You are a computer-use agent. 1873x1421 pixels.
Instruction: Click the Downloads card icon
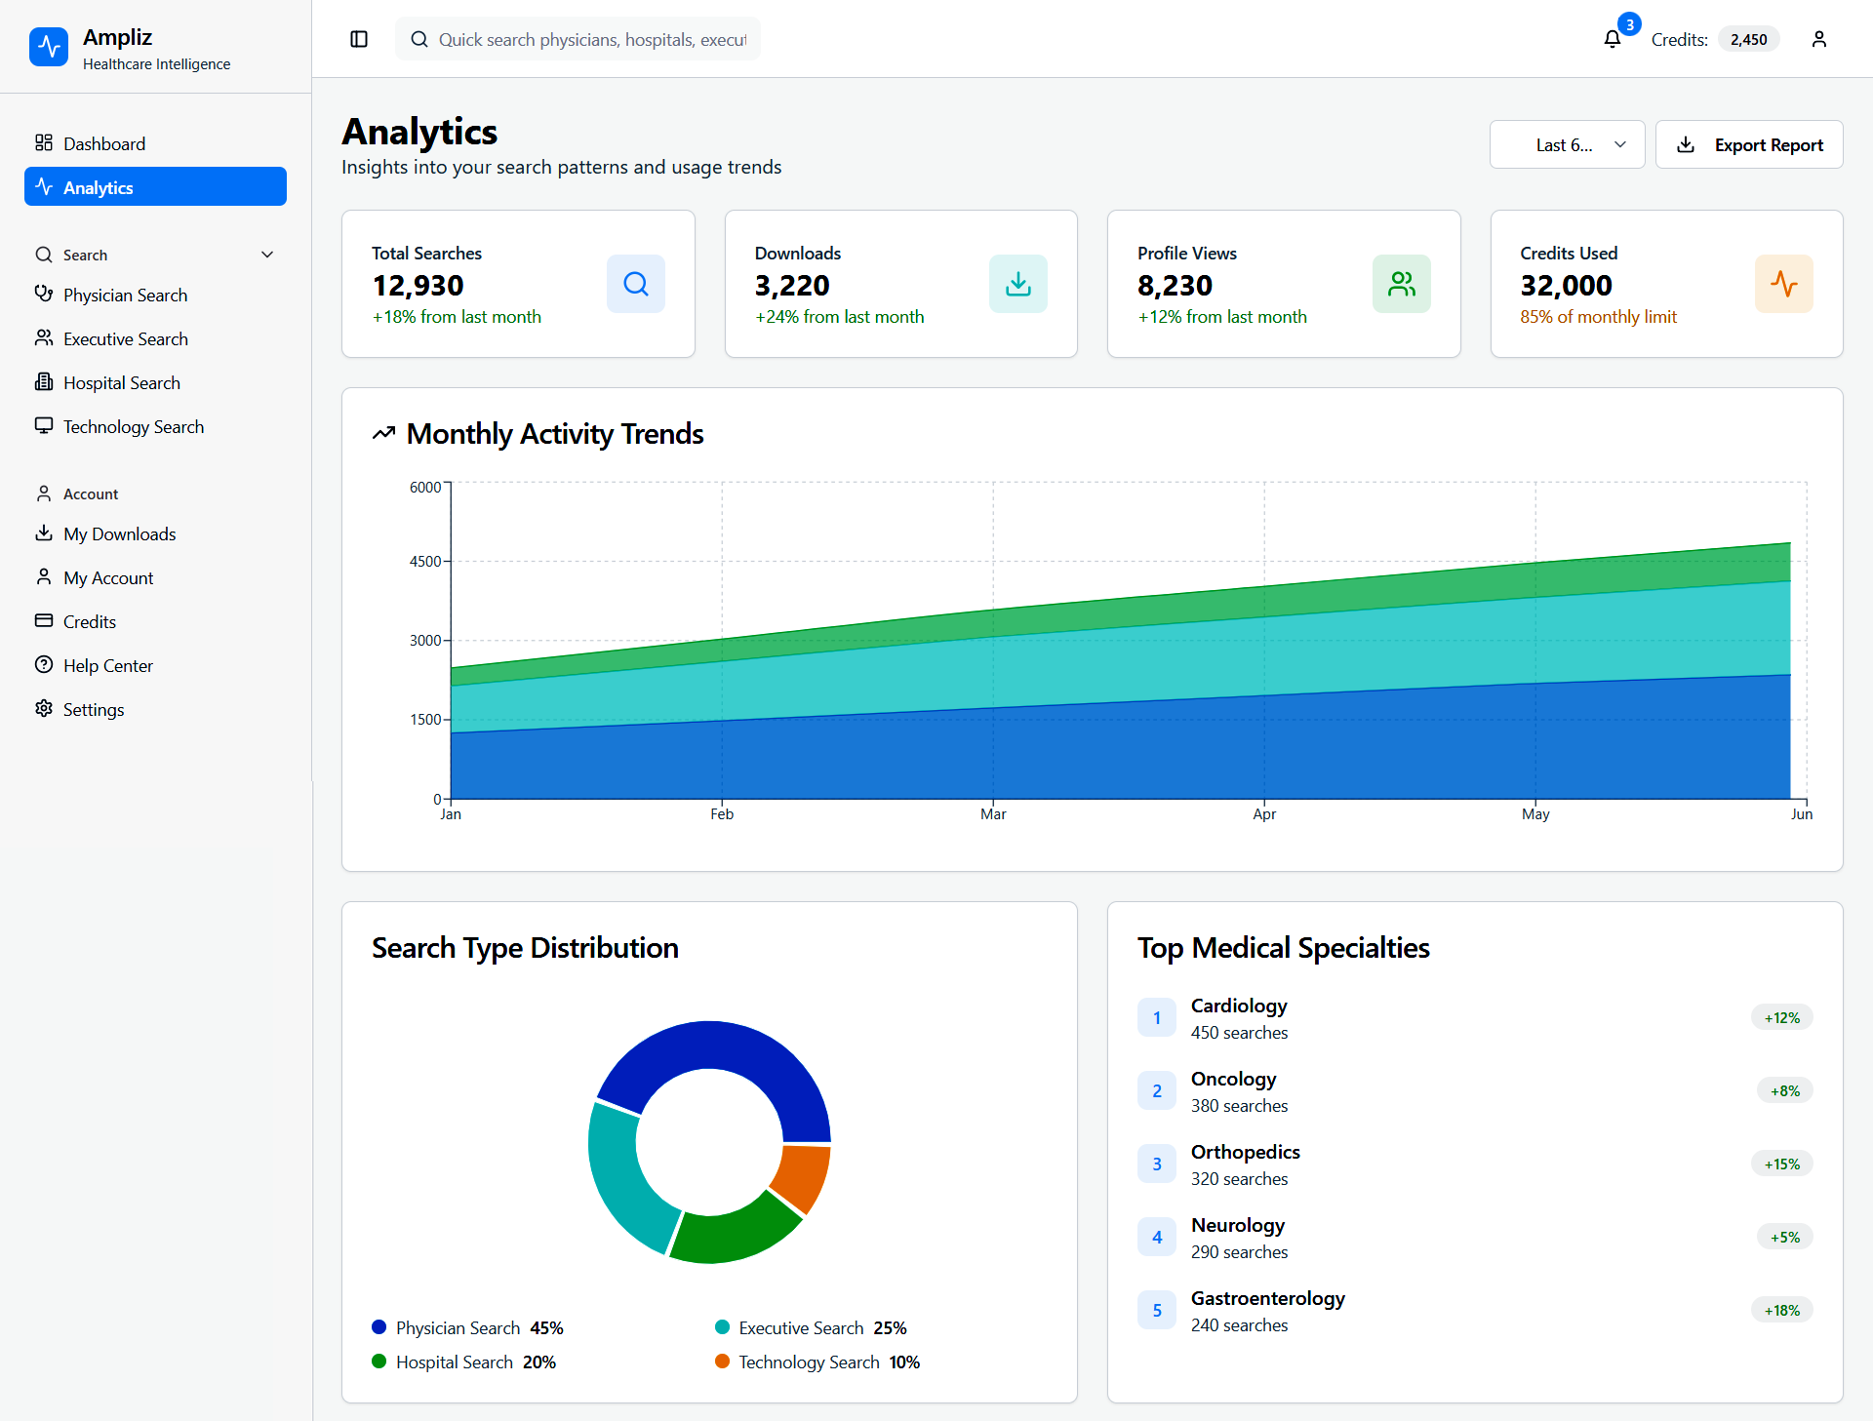(x=1017, y=284)
